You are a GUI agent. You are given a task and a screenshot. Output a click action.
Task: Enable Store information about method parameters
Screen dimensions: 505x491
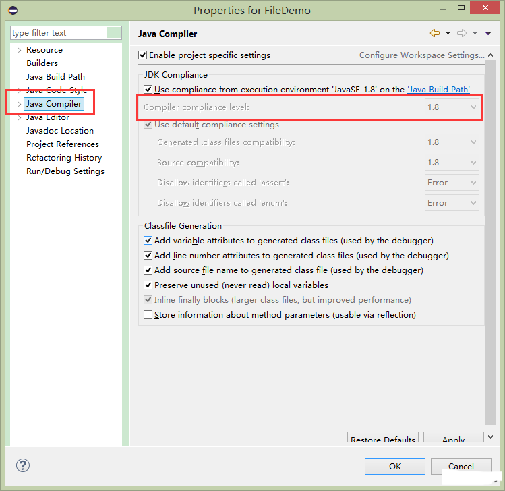tap(148, 315)
